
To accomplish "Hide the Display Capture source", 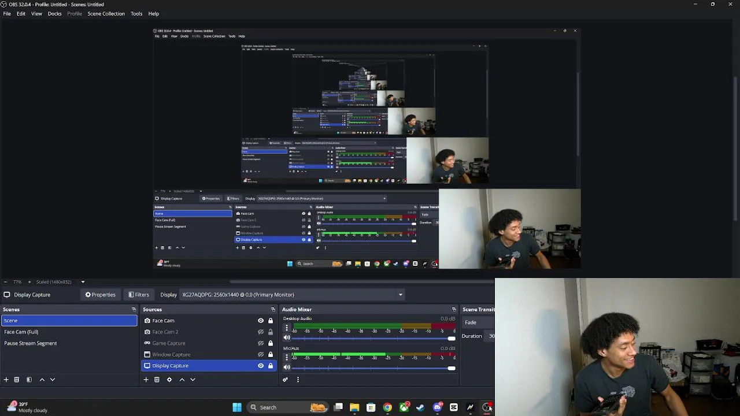I will point(261,366).
